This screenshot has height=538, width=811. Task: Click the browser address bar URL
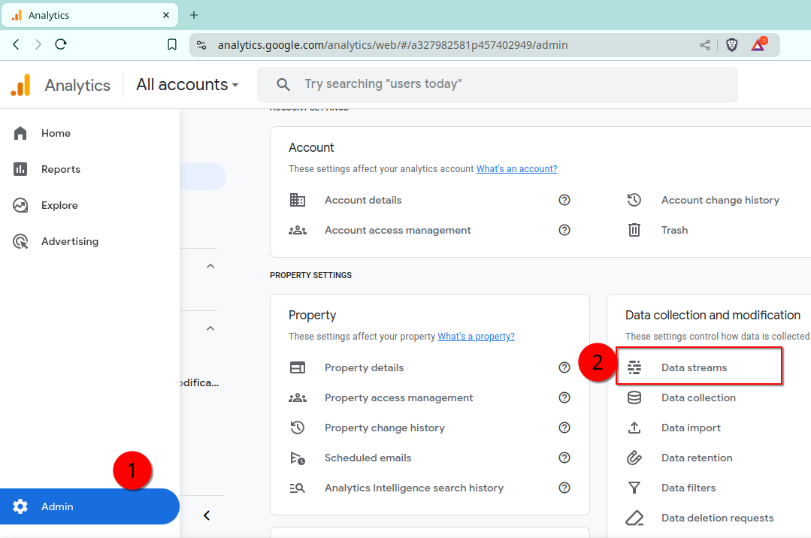[x=392, y=45]
